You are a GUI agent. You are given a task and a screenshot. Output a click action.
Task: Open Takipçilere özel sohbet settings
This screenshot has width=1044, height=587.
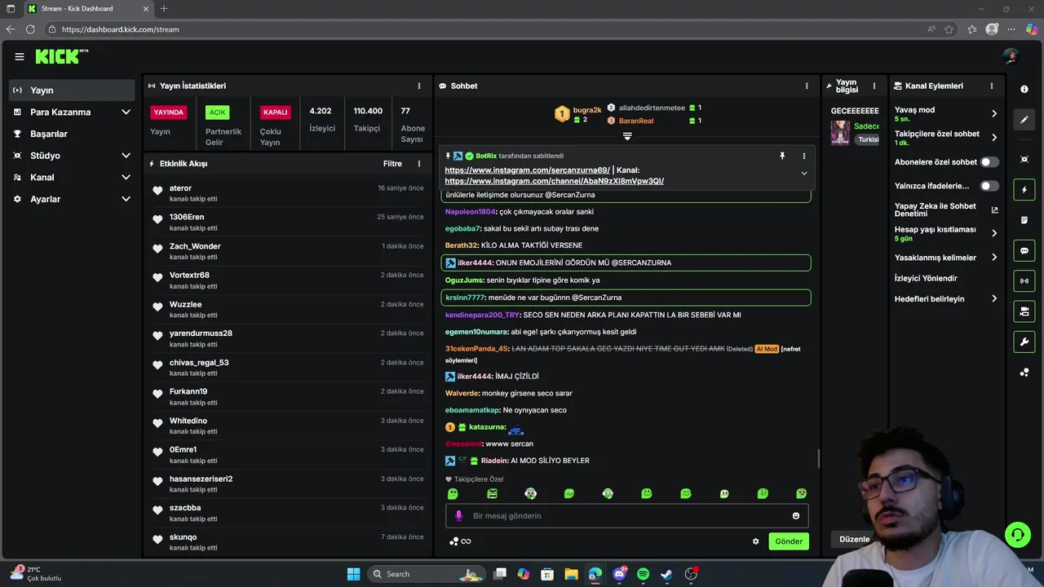click(946, 138)
